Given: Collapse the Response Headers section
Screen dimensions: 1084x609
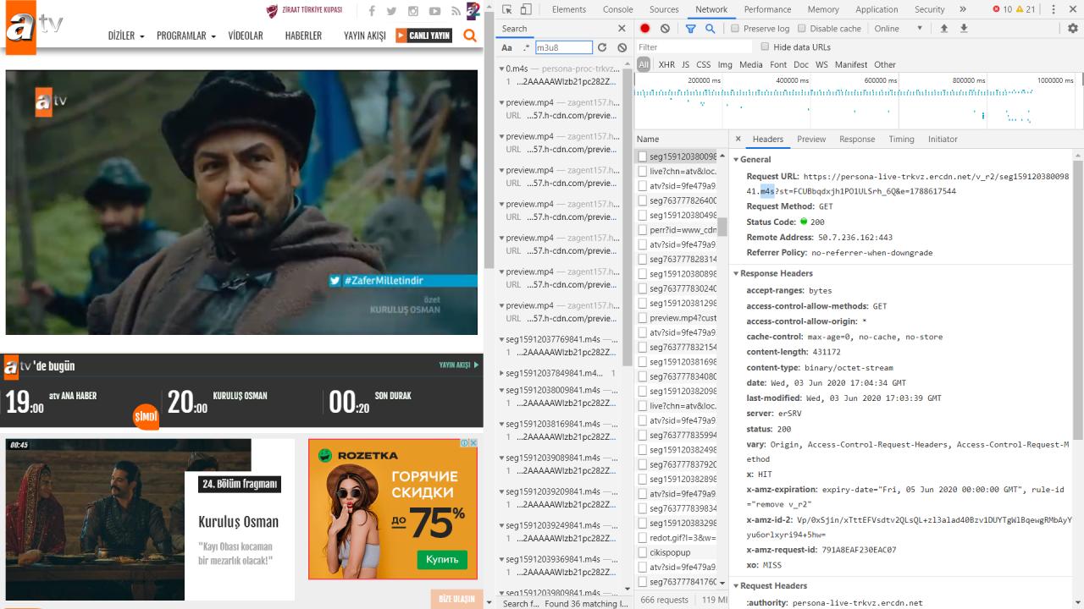Looking at the screenshot, I should 772,273.
